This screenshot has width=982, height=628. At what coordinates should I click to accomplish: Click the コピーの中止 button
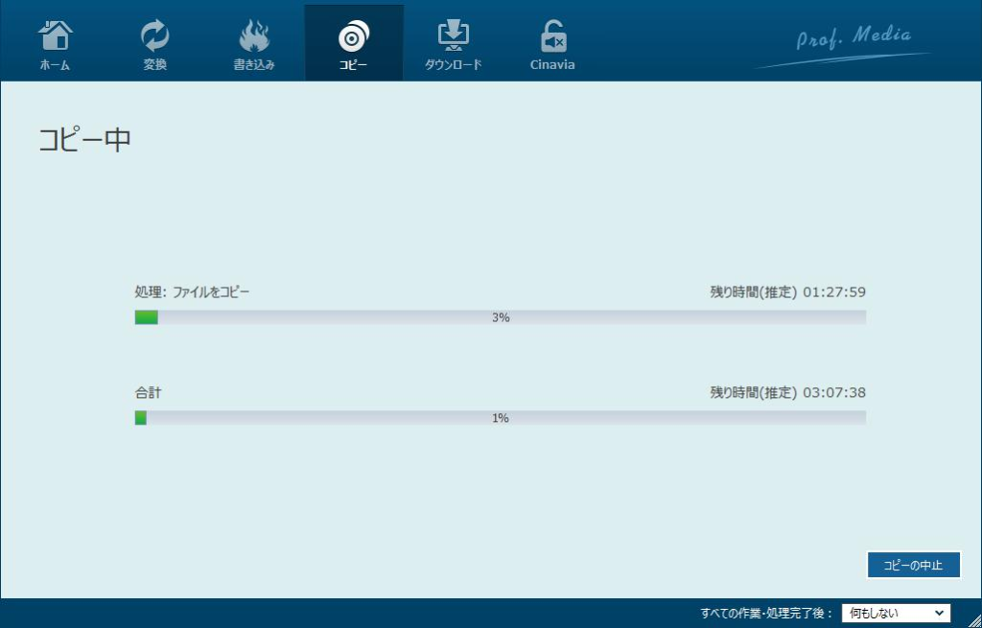coord(913,565)
